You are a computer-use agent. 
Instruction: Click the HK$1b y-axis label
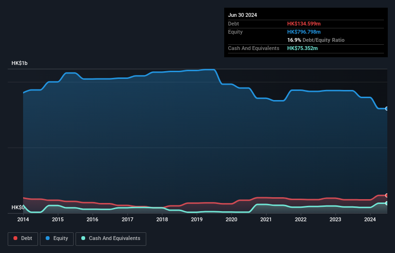pos(19,63)
